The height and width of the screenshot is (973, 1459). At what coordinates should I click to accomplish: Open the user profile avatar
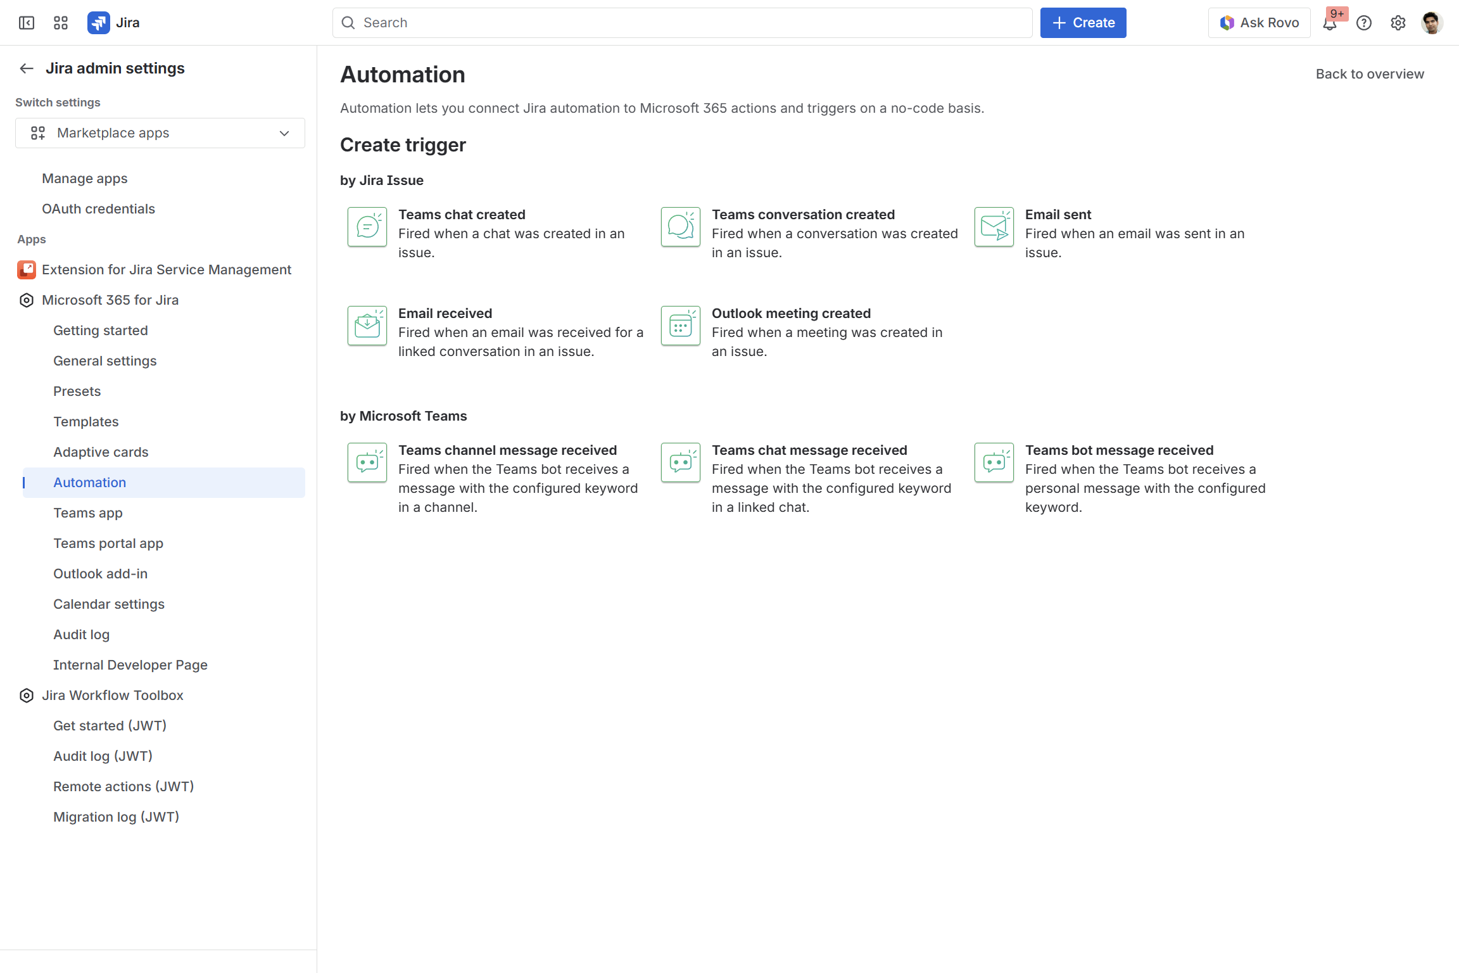coord(1432,23)
